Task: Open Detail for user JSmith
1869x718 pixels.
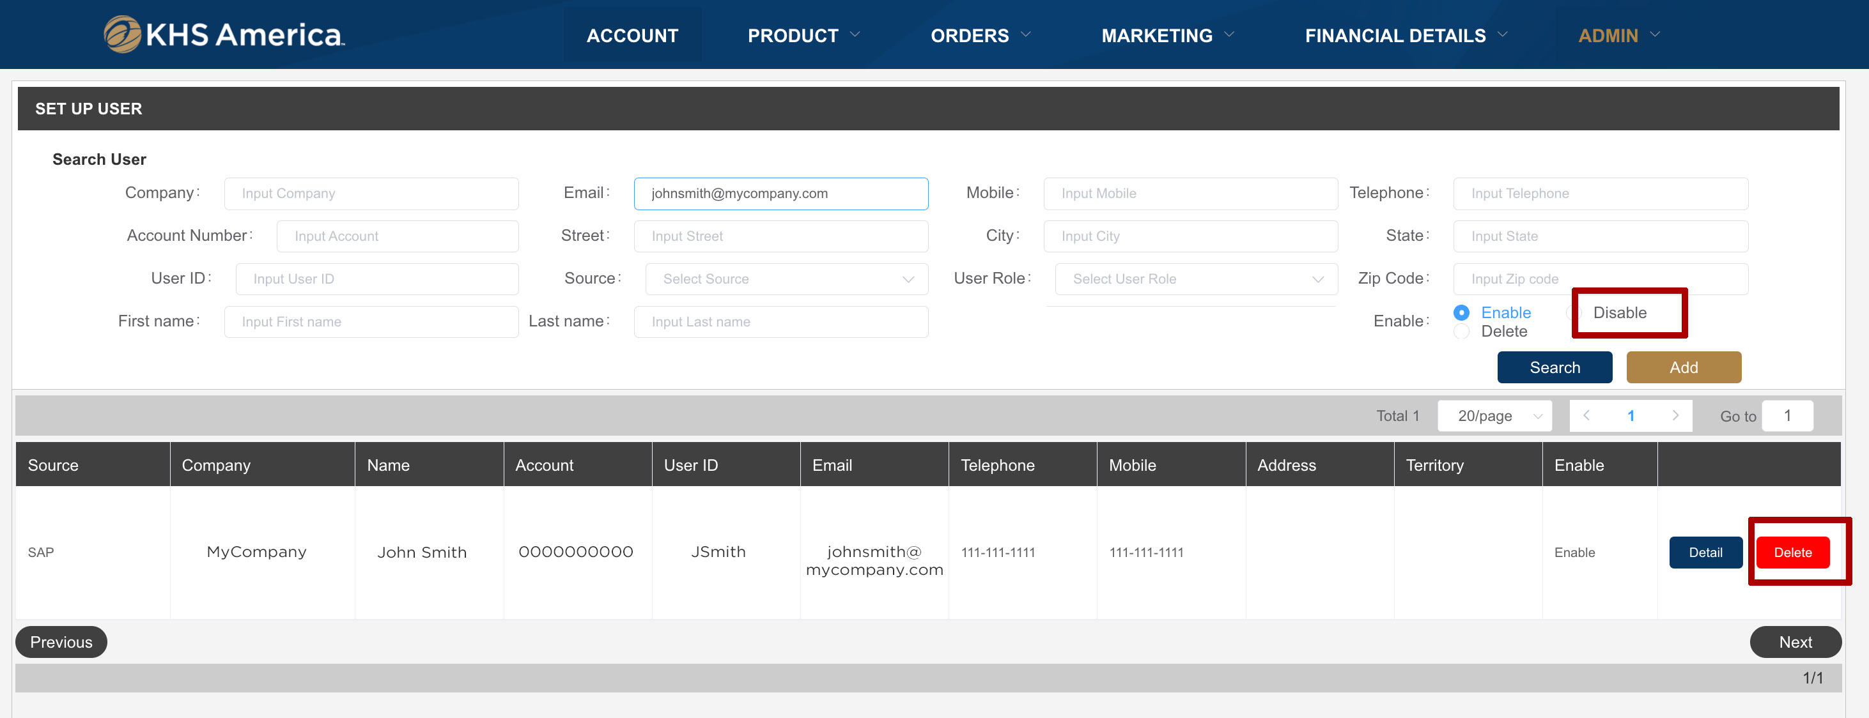Action: pyautogui.click(x=1704, y=553)
